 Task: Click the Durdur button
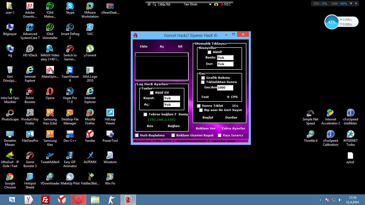[x=231, y=117]
